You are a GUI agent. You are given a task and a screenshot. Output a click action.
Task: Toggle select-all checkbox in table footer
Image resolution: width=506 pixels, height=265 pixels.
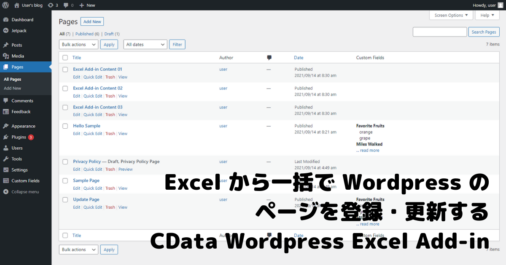tap(65, 236)
